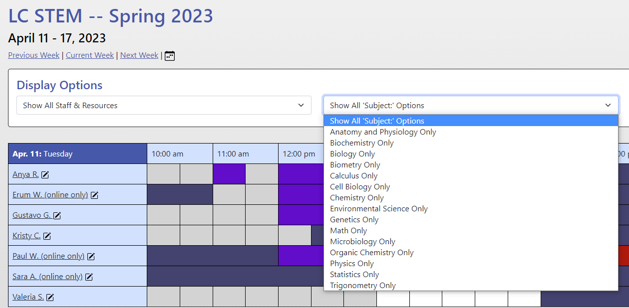The image size is (629, 308).
Task: Click the Current Week link
Action: pos(90,55)
